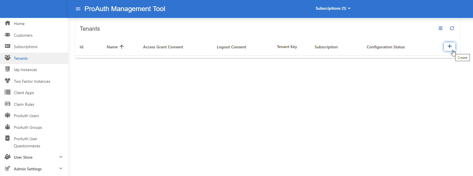Image resolution: width=473 pixels, height=176 pixels.
Task: Select Tenants in the sidebar
Action: click(21, 58)
